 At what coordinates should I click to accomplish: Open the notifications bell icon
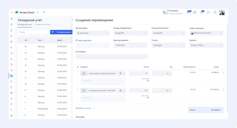(x=201, y=12)
